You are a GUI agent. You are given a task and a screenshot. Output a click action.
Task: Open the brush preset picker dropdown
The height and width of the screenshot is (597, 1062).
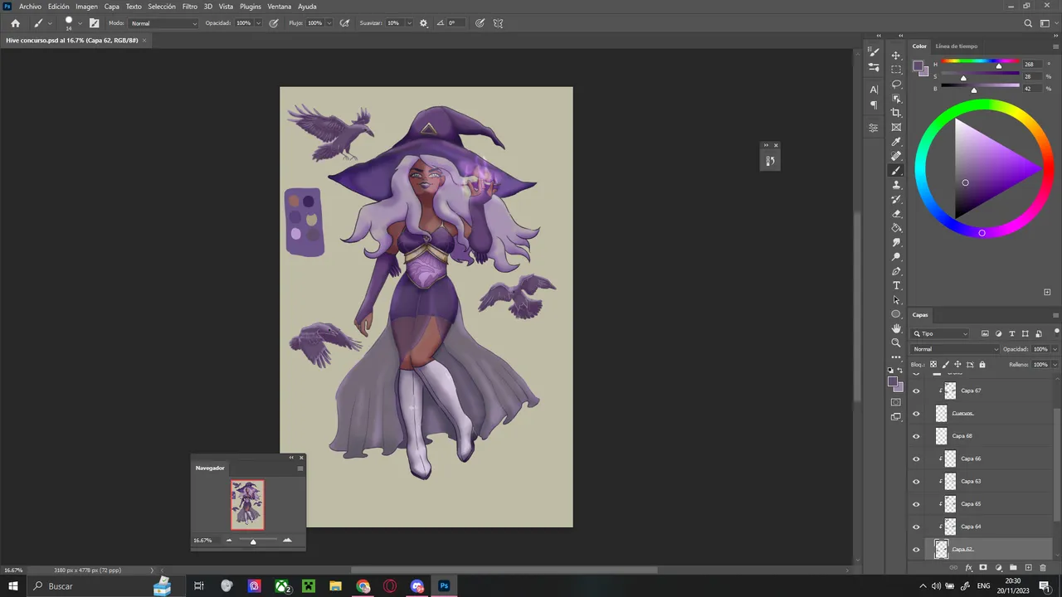coord(80,23)
